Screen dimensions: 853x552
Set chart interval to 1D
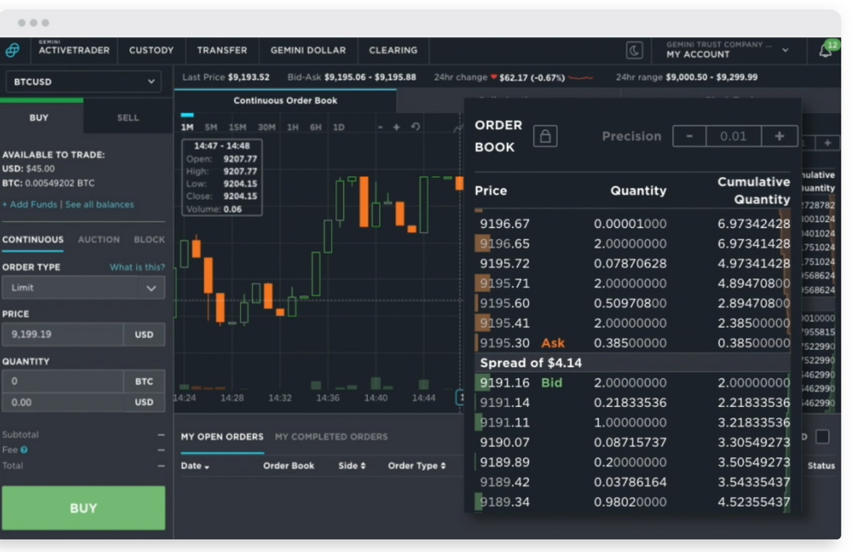click(x=338, y=127)
